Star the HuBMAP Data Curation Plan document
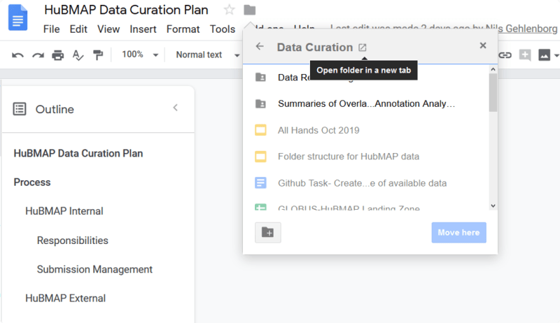 229,10
